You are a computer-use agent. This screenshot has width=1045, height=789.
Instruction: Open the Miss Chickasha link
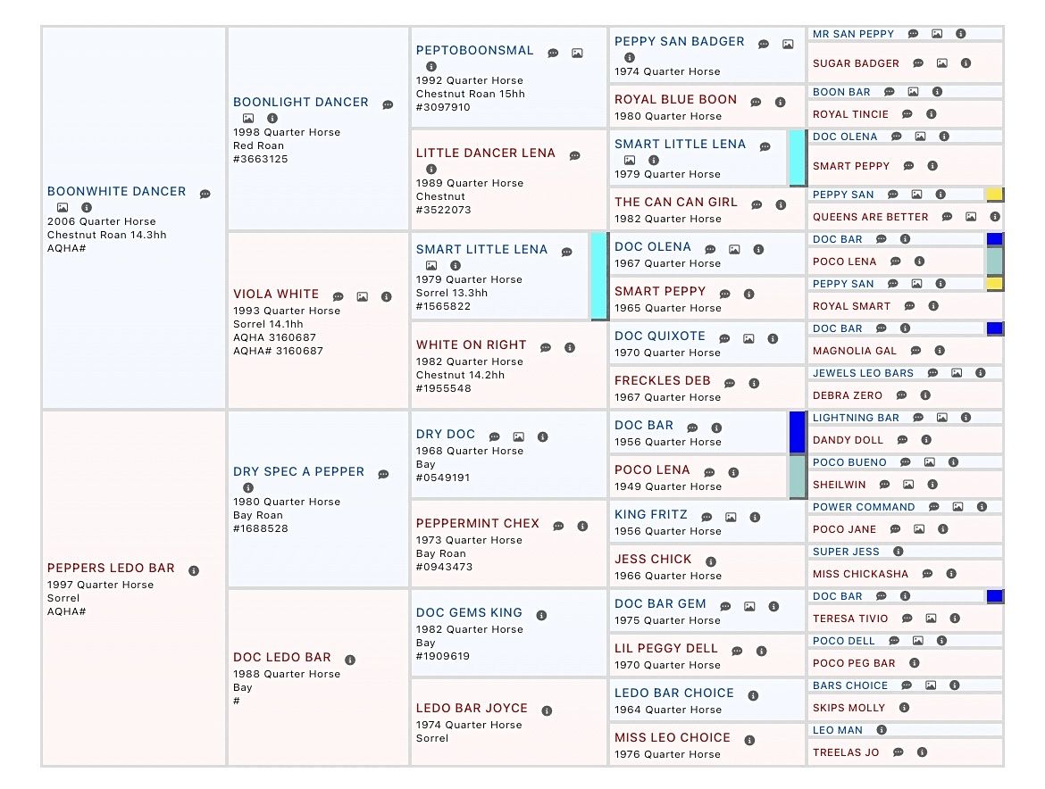point(860,574)
